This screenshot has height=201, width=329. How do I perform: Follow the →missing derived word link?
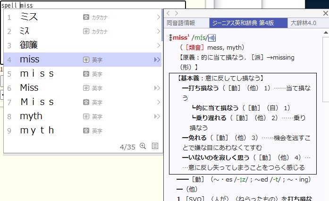(x=278, y=57)
